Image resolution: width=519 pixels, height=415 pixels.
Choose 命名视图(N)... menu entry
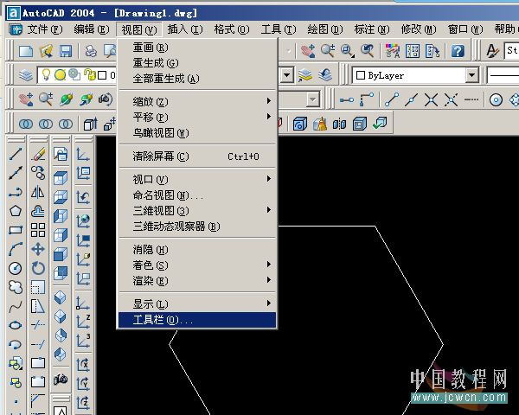[197, 195]
